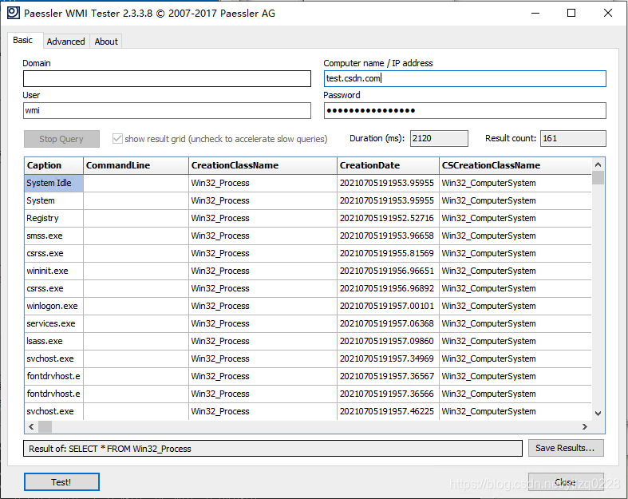Select the wininit.exe caption cell
This screenshot has width=628, height=499.
[x=53, y=271]
